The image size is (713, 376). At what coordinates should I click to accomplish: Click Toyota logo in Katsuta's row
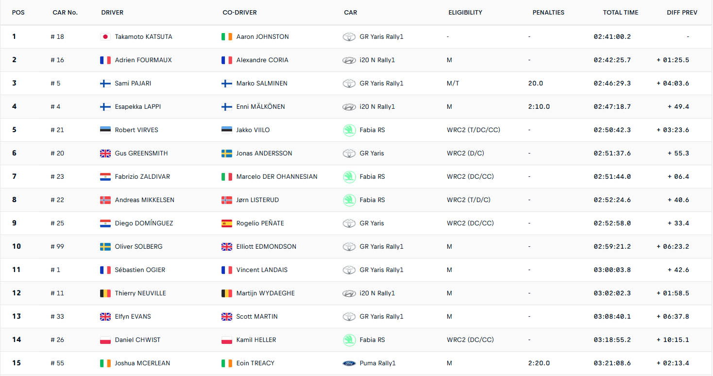349,37
